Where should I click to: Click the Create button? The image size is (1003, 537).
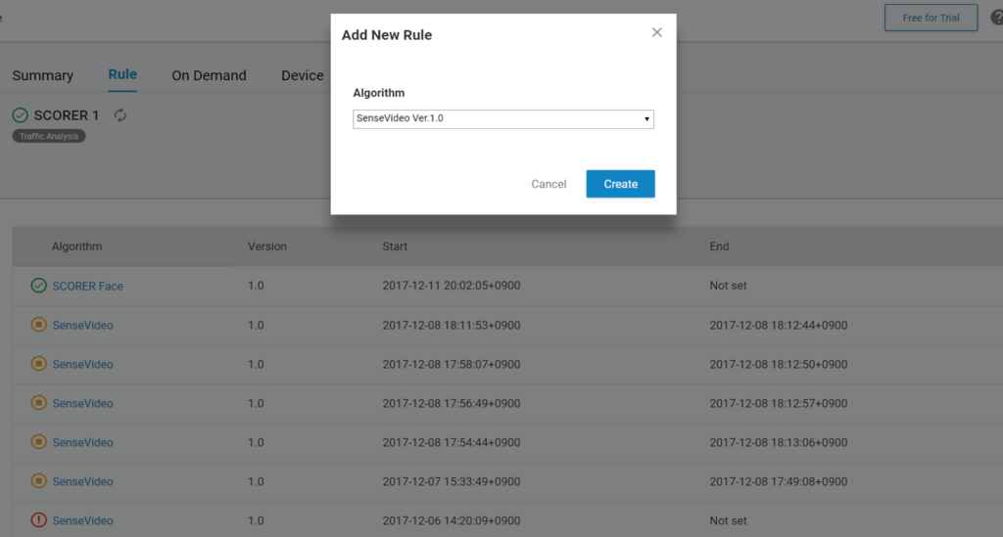620,184
